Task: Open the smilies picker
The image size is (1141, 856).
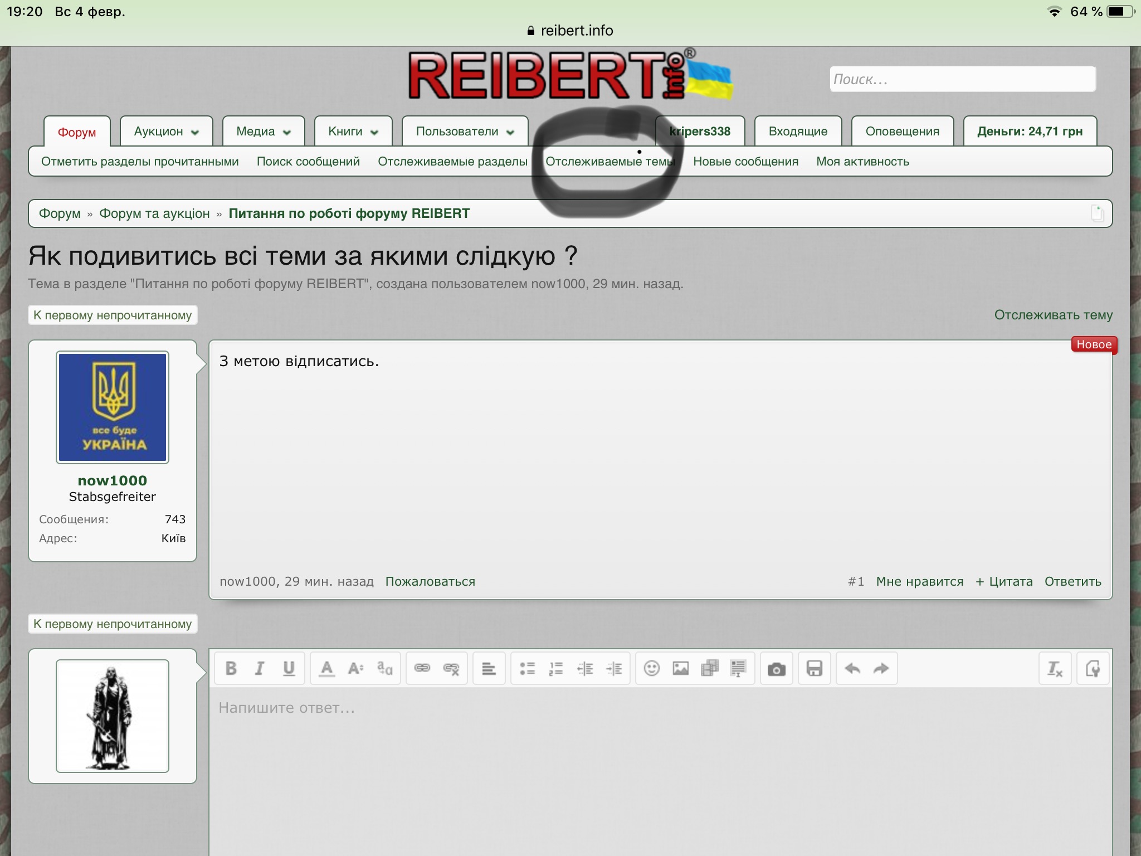Action: click(652, 668)
